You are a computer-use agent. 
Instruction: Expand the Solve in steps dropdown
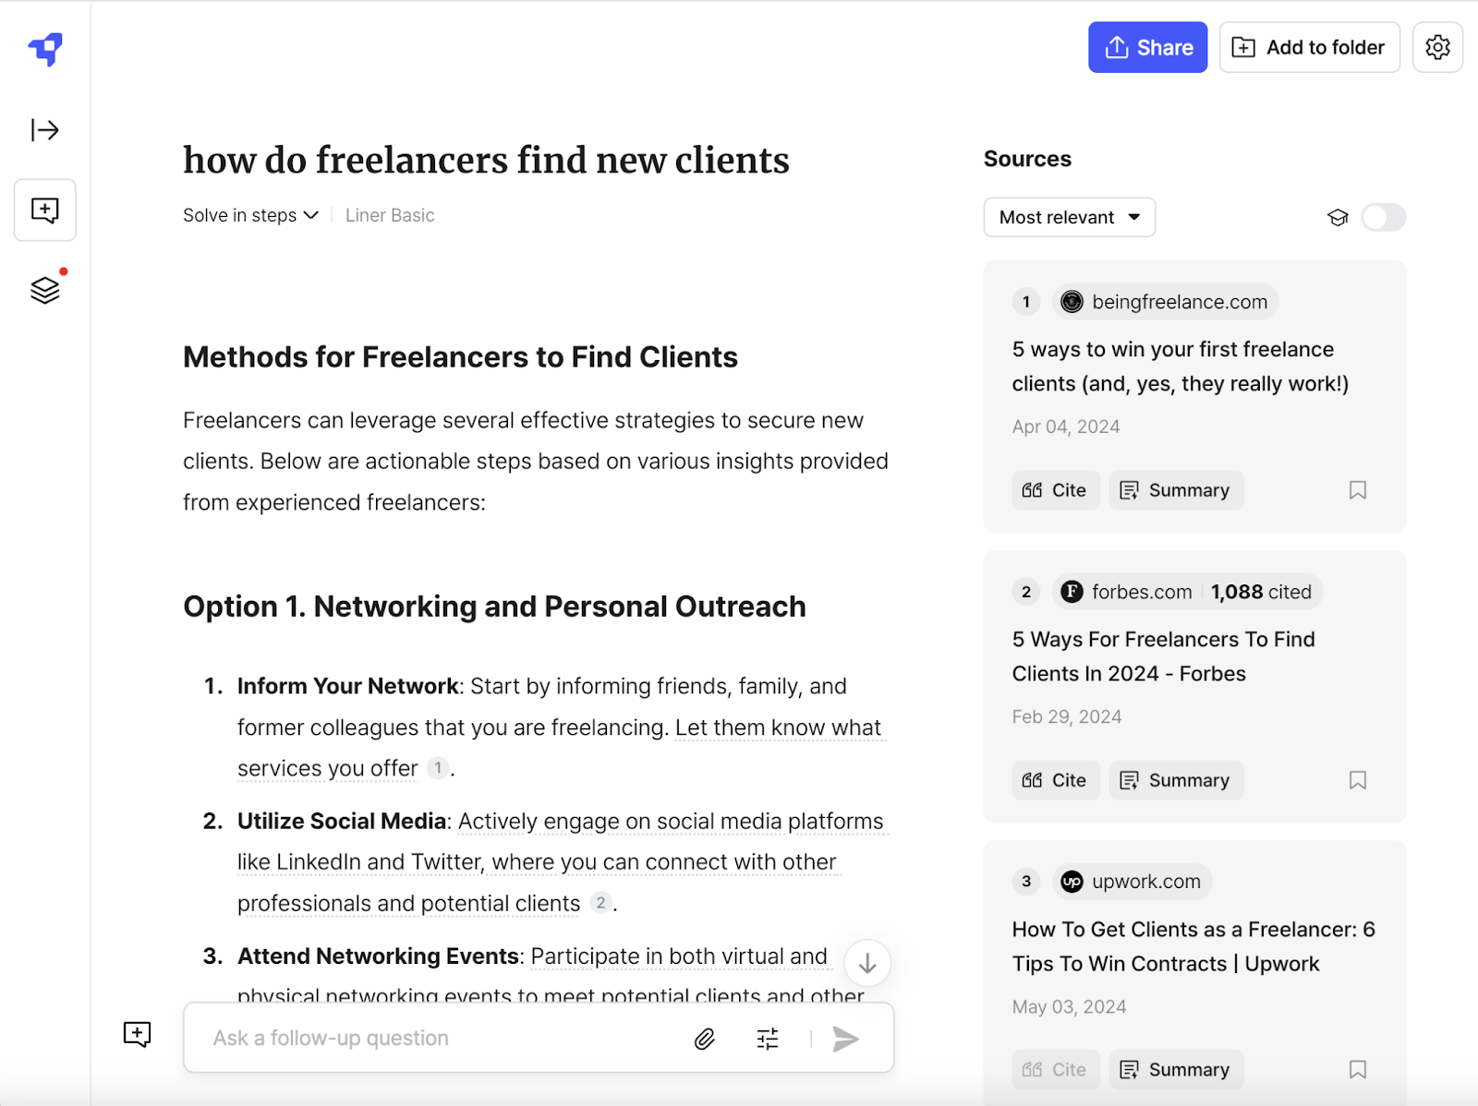[249, 215]
